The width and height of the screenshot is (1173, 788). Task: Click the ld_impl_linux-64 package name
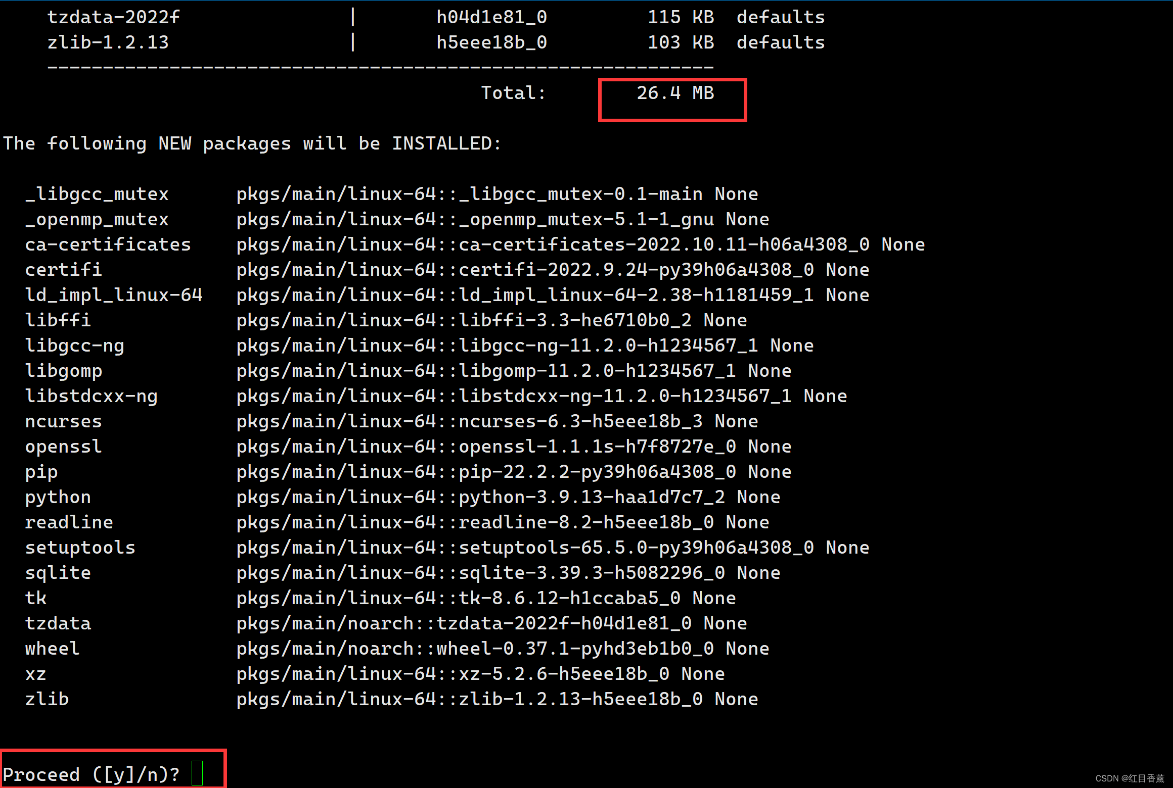coord(114,295)
